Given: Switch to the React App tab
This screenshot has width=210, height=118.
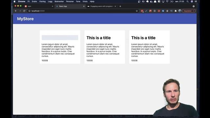Looking at the screenshot, I should [x=70, y=6].
